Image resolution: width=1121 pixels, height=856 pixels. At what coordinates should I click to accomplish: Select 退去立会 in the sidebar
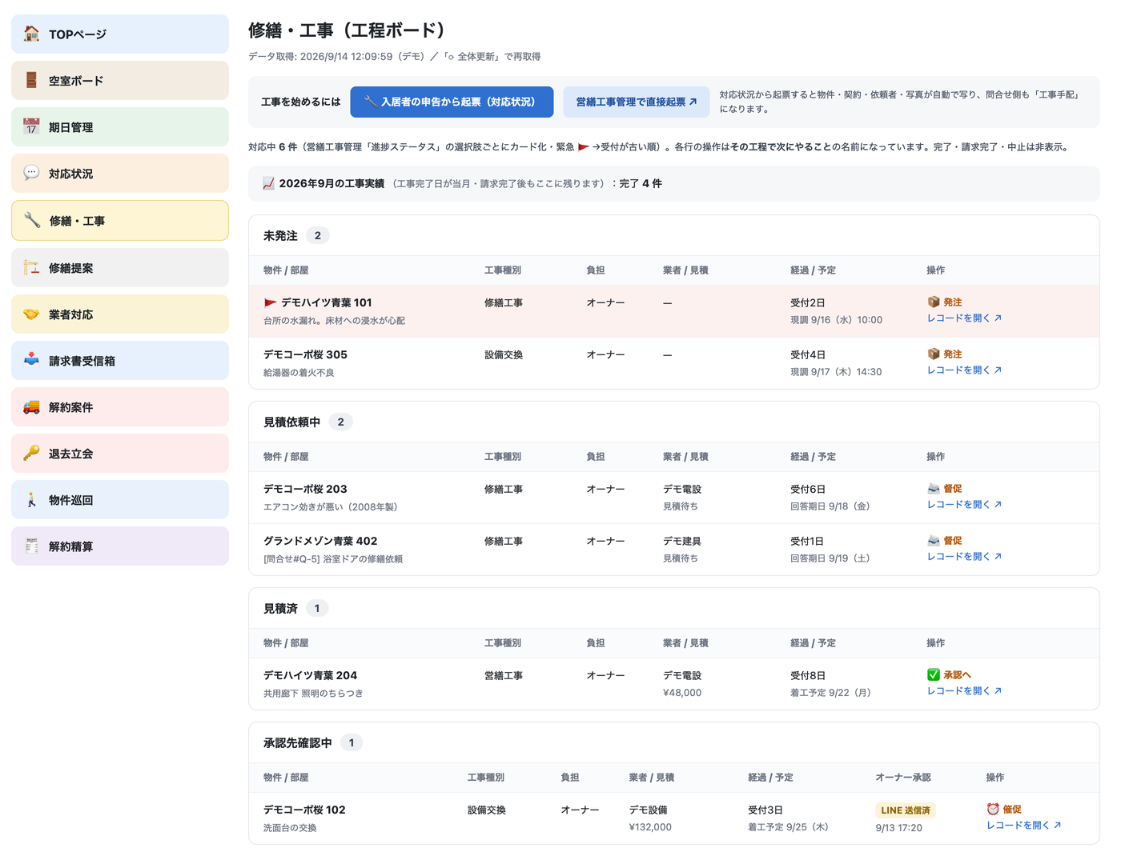click(120, 453)
